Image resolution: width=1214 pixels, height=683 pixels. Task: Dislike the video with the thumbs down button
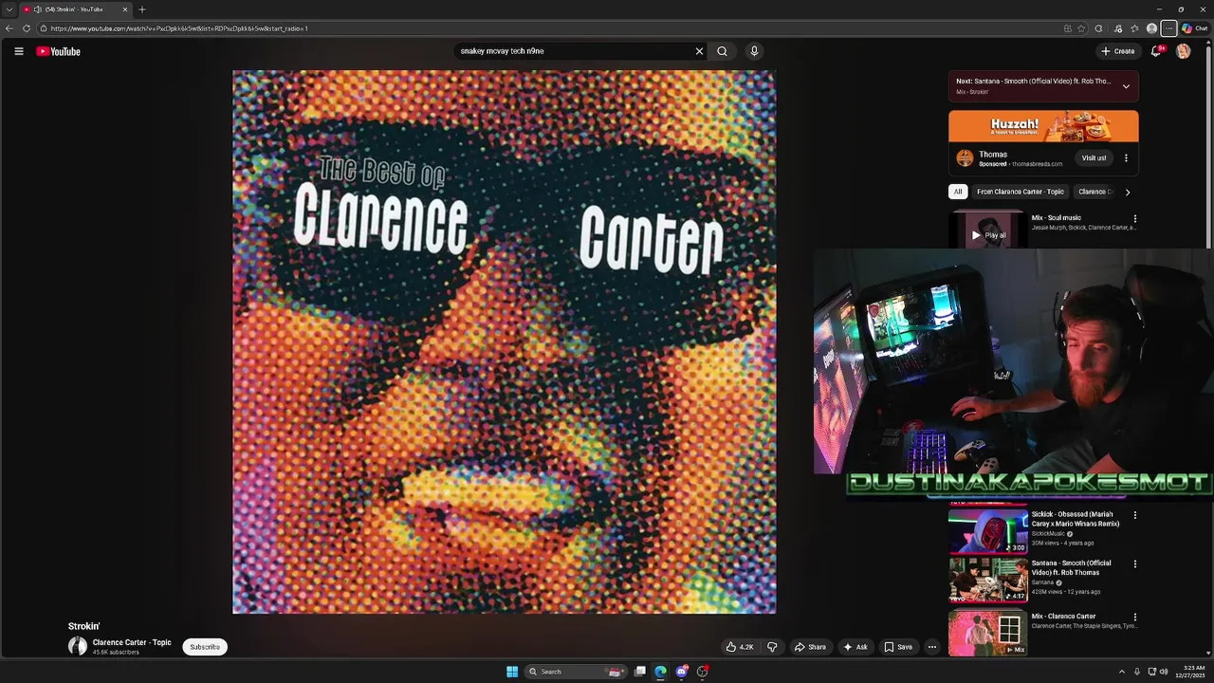(772, 647)
